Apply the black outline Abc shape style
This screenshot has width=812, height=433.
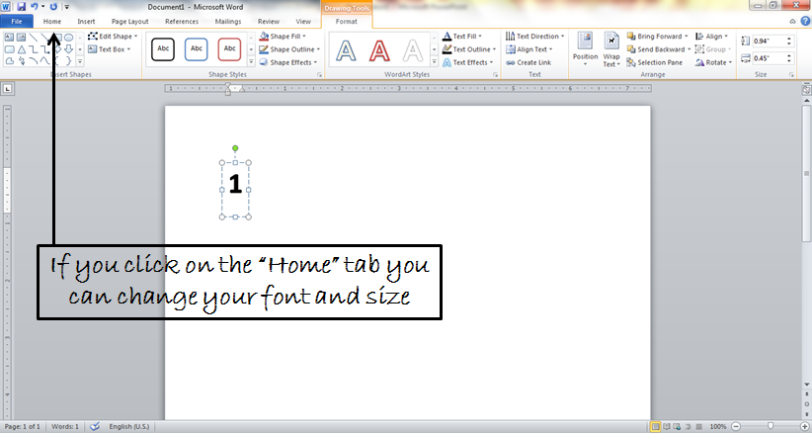163,49
